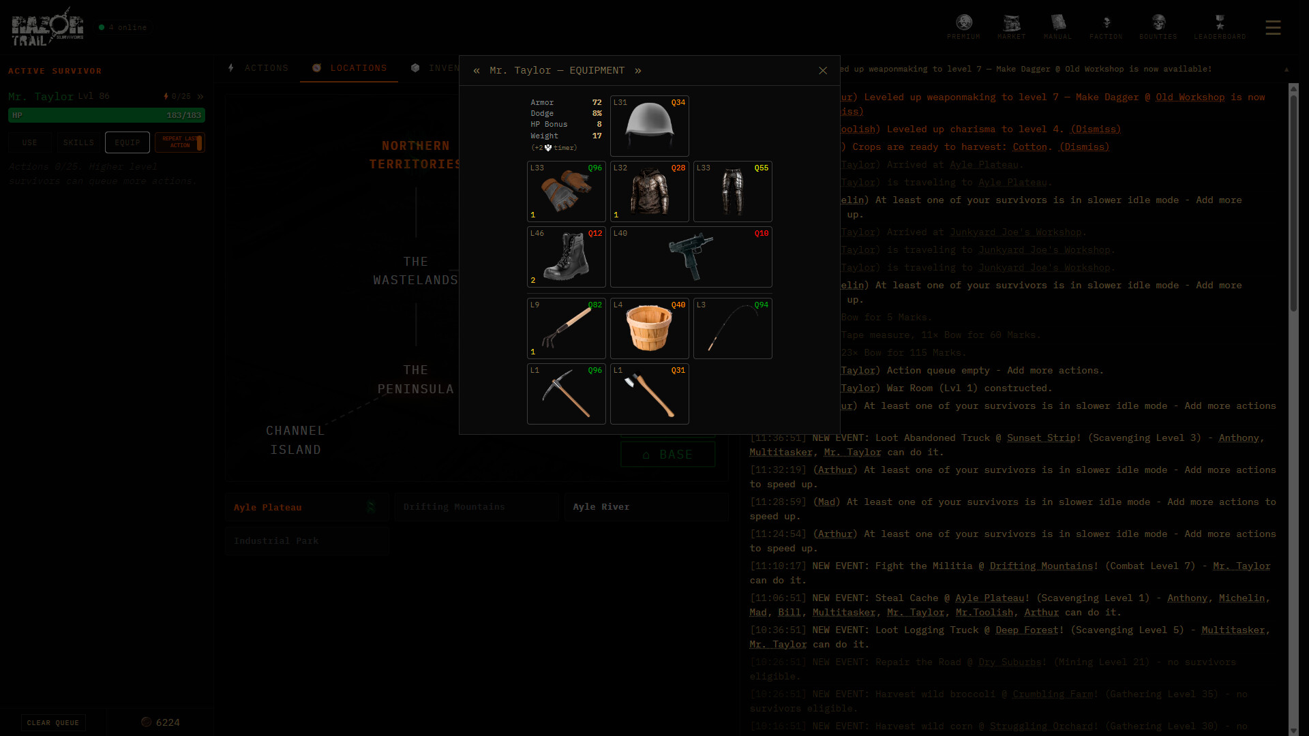
Task: Expand the active survivor chevron
Action: (200, 97)
